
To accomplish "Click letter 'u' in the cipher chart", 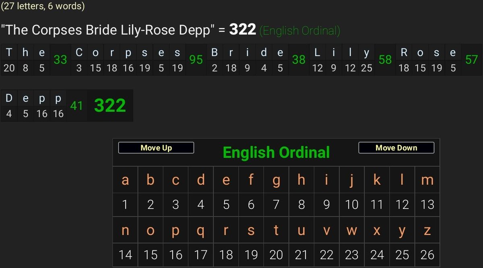I will pos(301,230).
